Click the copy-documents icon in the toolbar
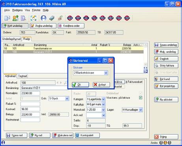This screenshot has height=146, width=182. click(7, 18)
